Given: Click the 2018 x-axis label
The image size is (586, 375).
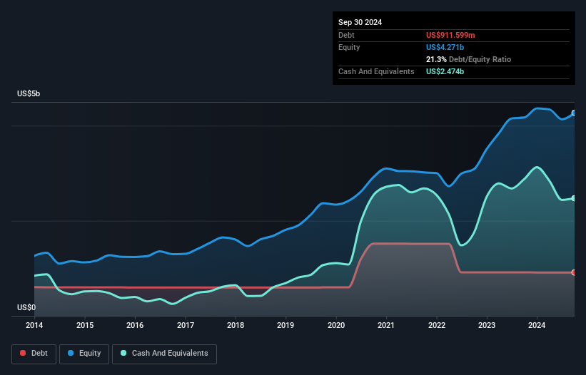Looking at the screenshot, I should pos(236,325).
